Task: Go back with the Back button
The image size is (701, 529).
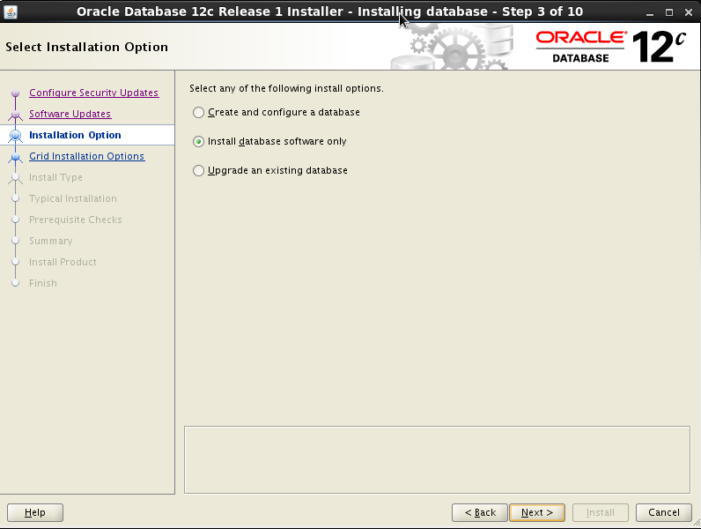Action: point(480,512)
